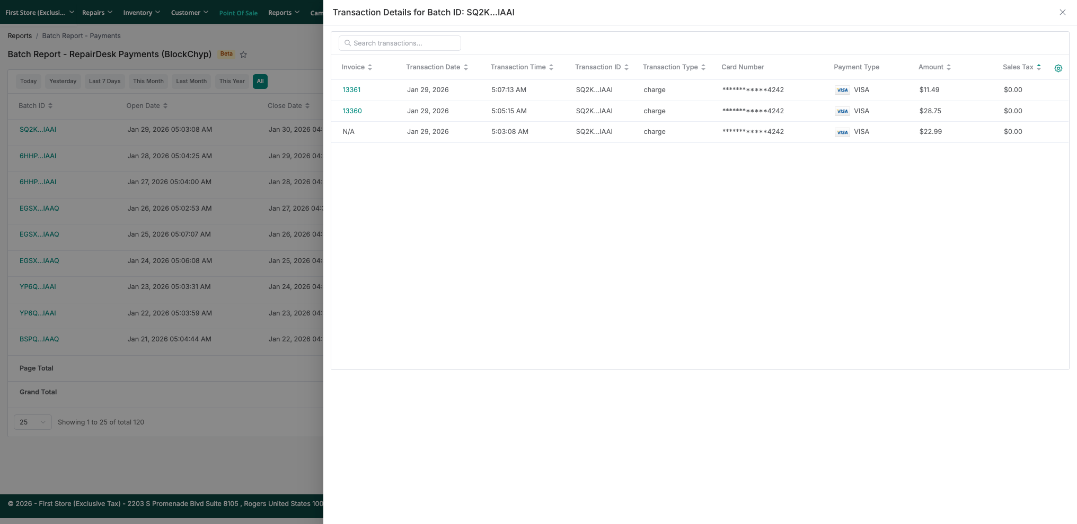This screenshot has height=524, width=1077.
Task: Favorite the batch report with star icon
Action: [x=243, y=55]
